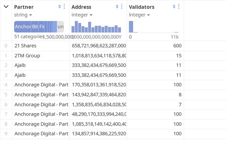Click the Validators column header title
The height and width of the screenshot is (141, 226).
tap(142, 7)
